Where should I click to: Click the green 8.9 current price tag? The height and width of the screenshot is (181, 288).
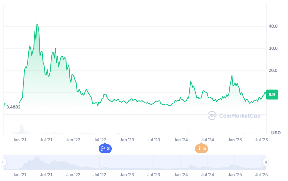click(x=272, y=94)
